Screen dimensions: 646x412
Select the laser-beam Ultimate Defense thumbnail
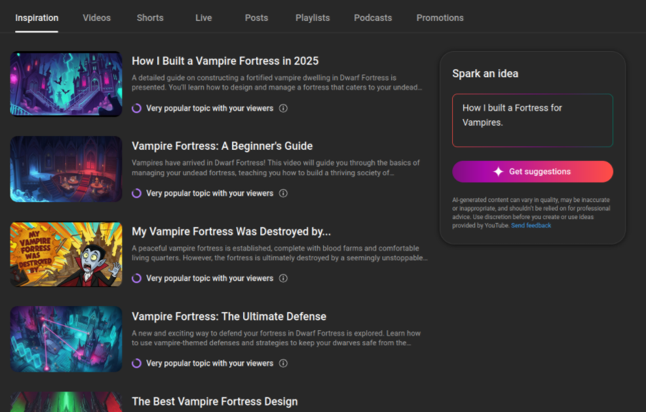[66, 339]
